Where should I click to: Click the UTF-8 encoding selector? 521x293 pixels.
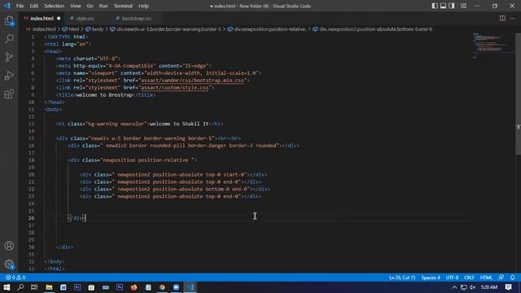(x=452, y=278)
